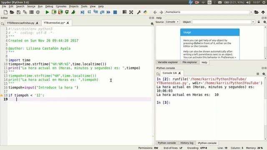This screenshot has width=267, height=150.
Task: Start debugging the file
Action: pos(83,12)
